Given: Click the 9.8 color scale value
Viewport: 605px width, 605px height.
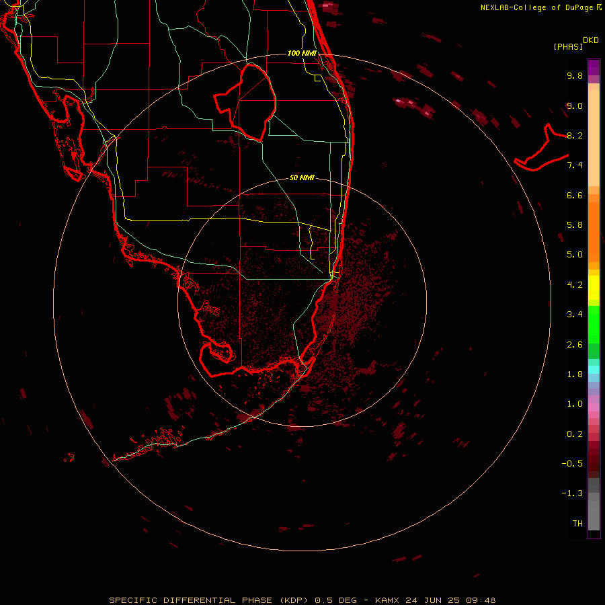Looking at the screenshot, I should point(575,75).
